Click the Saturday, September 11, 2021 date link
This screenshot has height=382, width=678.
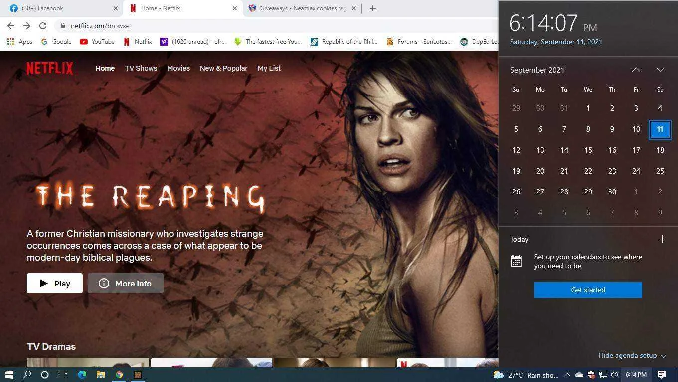pos(556,42)
